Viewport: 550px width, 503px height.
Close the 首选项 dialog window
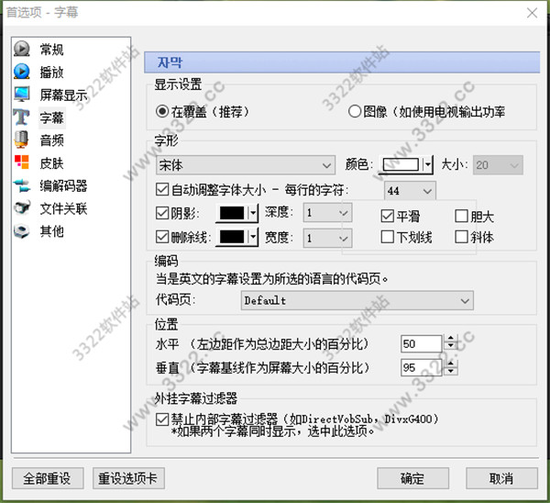coord(532,13)
